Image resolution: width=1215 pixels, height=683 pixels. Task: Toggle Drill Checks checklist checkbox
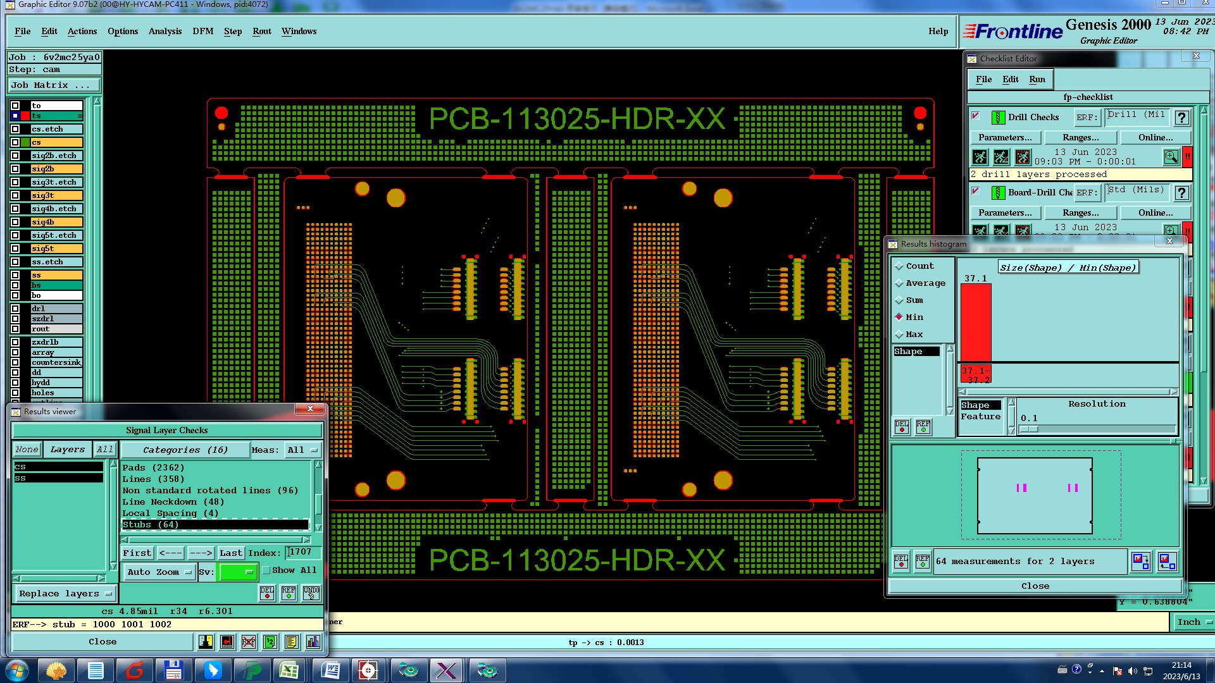pos(976,116)
